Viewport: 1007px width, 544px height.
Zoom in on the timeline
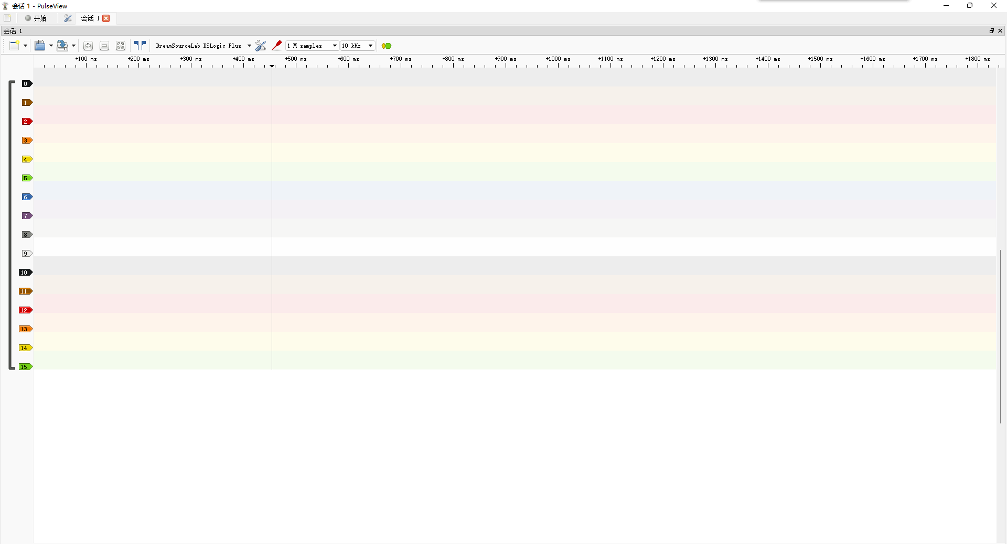88,46
